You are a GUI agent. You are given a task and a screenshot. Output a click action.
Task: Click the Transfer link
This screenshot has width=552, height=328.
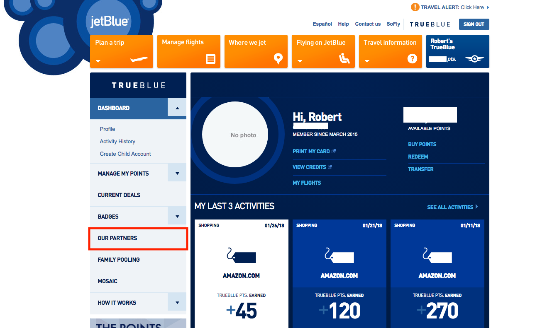pyautogui.click(x=421, y=169)
